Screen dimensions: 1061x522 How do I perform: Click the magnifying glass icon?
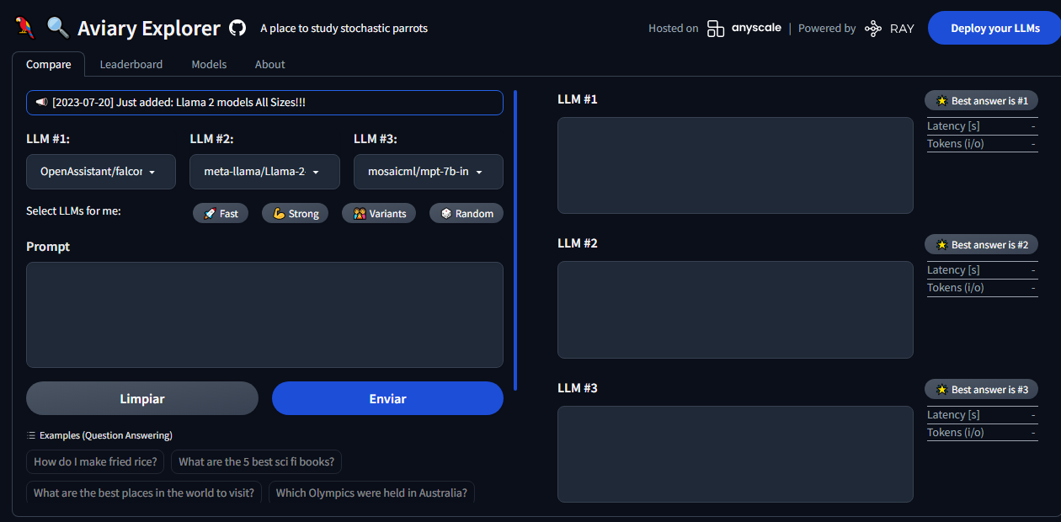58,28
